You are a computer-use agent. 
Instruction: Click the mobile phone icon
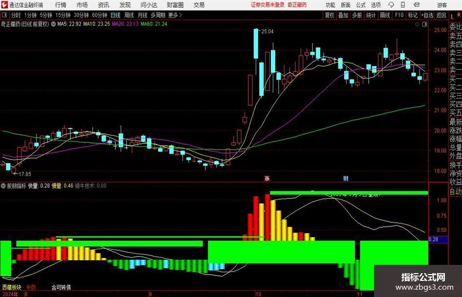click(x=403, y=5)
